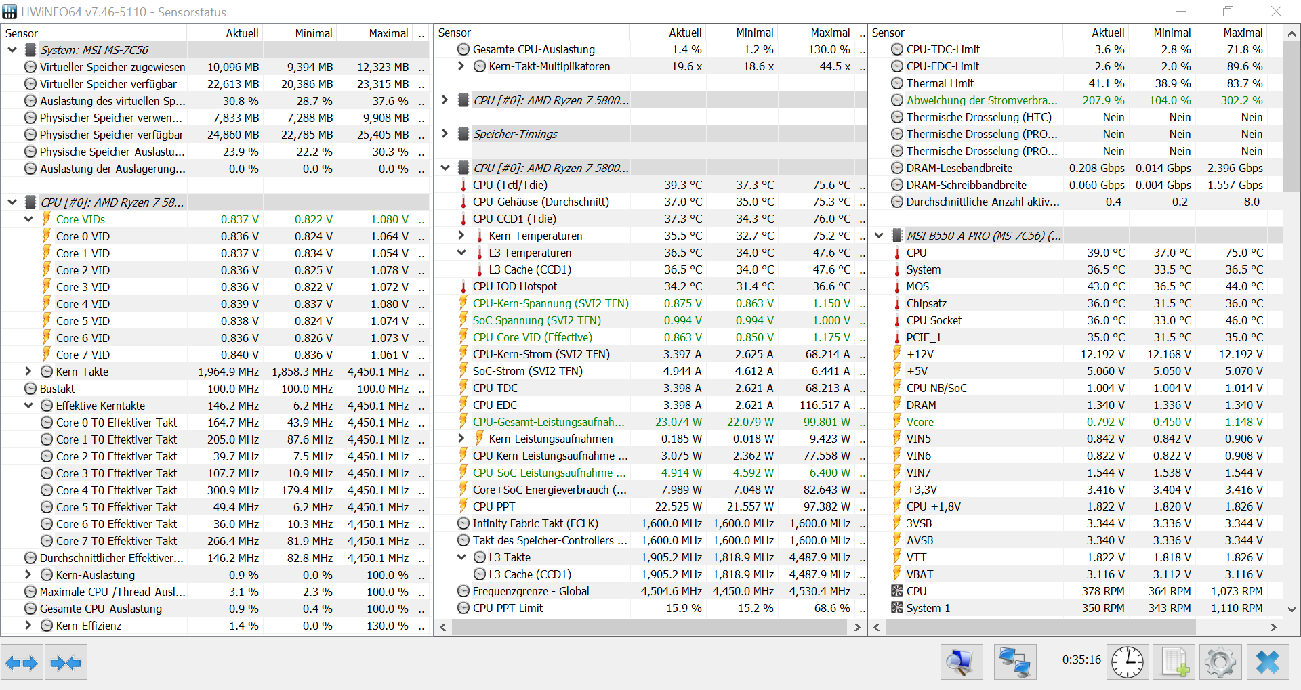Expand the Kern-Takt-Multiplikatoren node
This screenshot has width=1301, height=690.
(461, 66)
